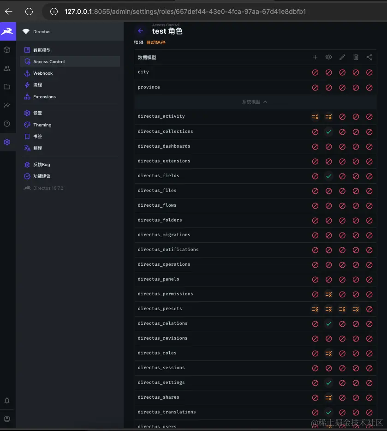Click the directus_dashboards collection name
This screenshot has width=387, height=431.
(164, 146)
